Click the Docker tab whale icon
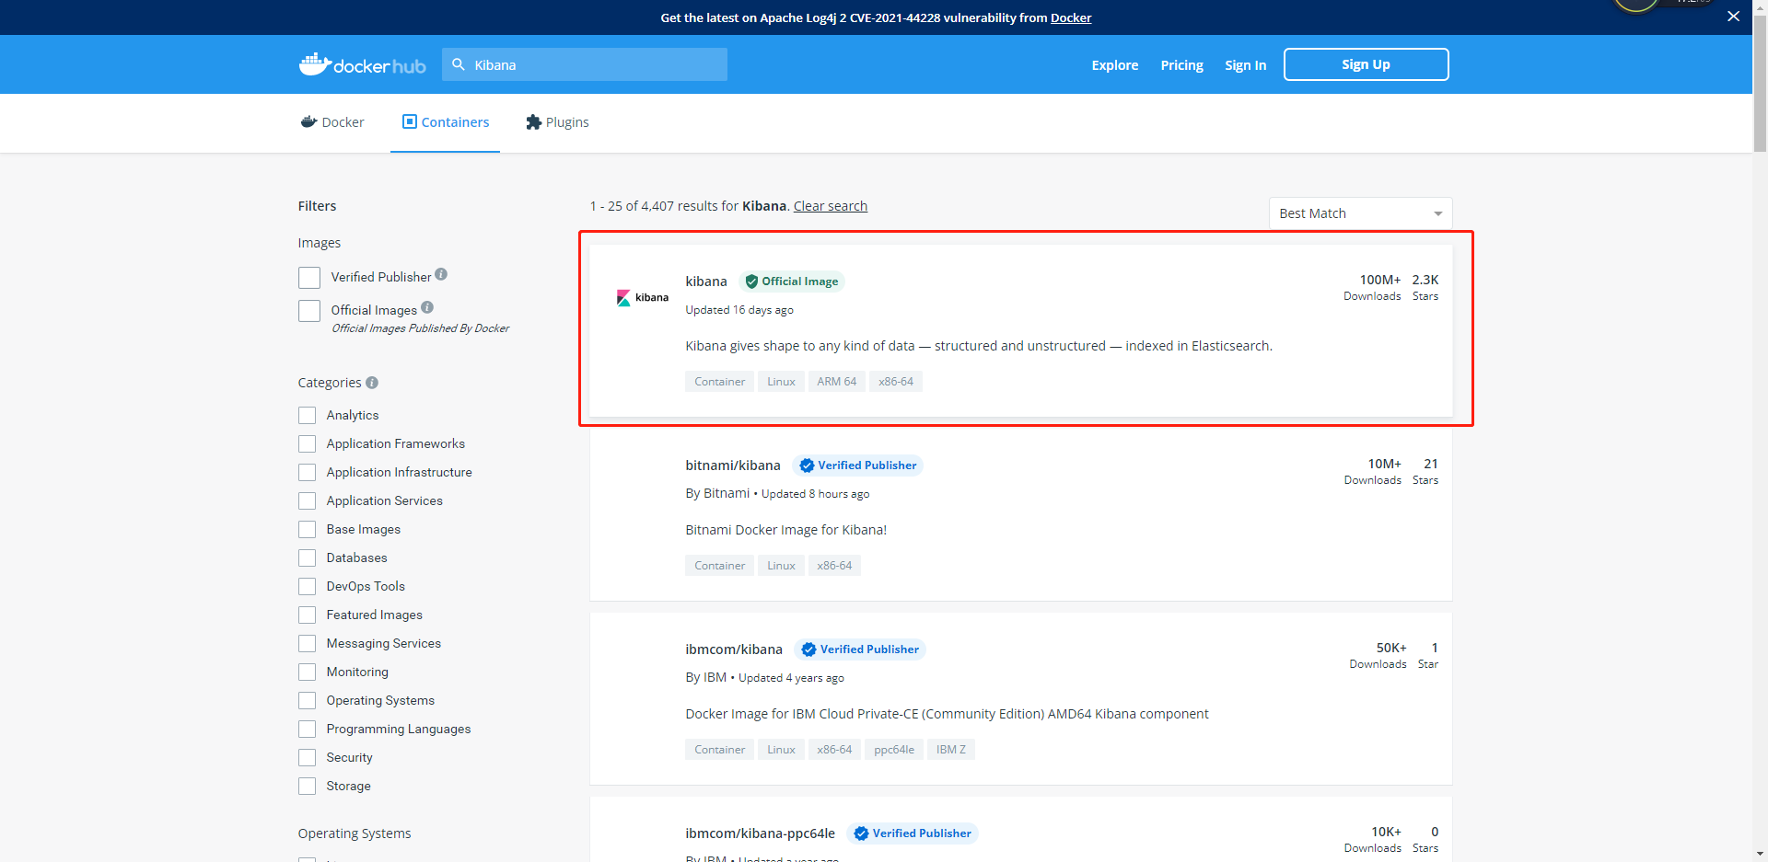The image size is (1768, 862). coord(308,121)
